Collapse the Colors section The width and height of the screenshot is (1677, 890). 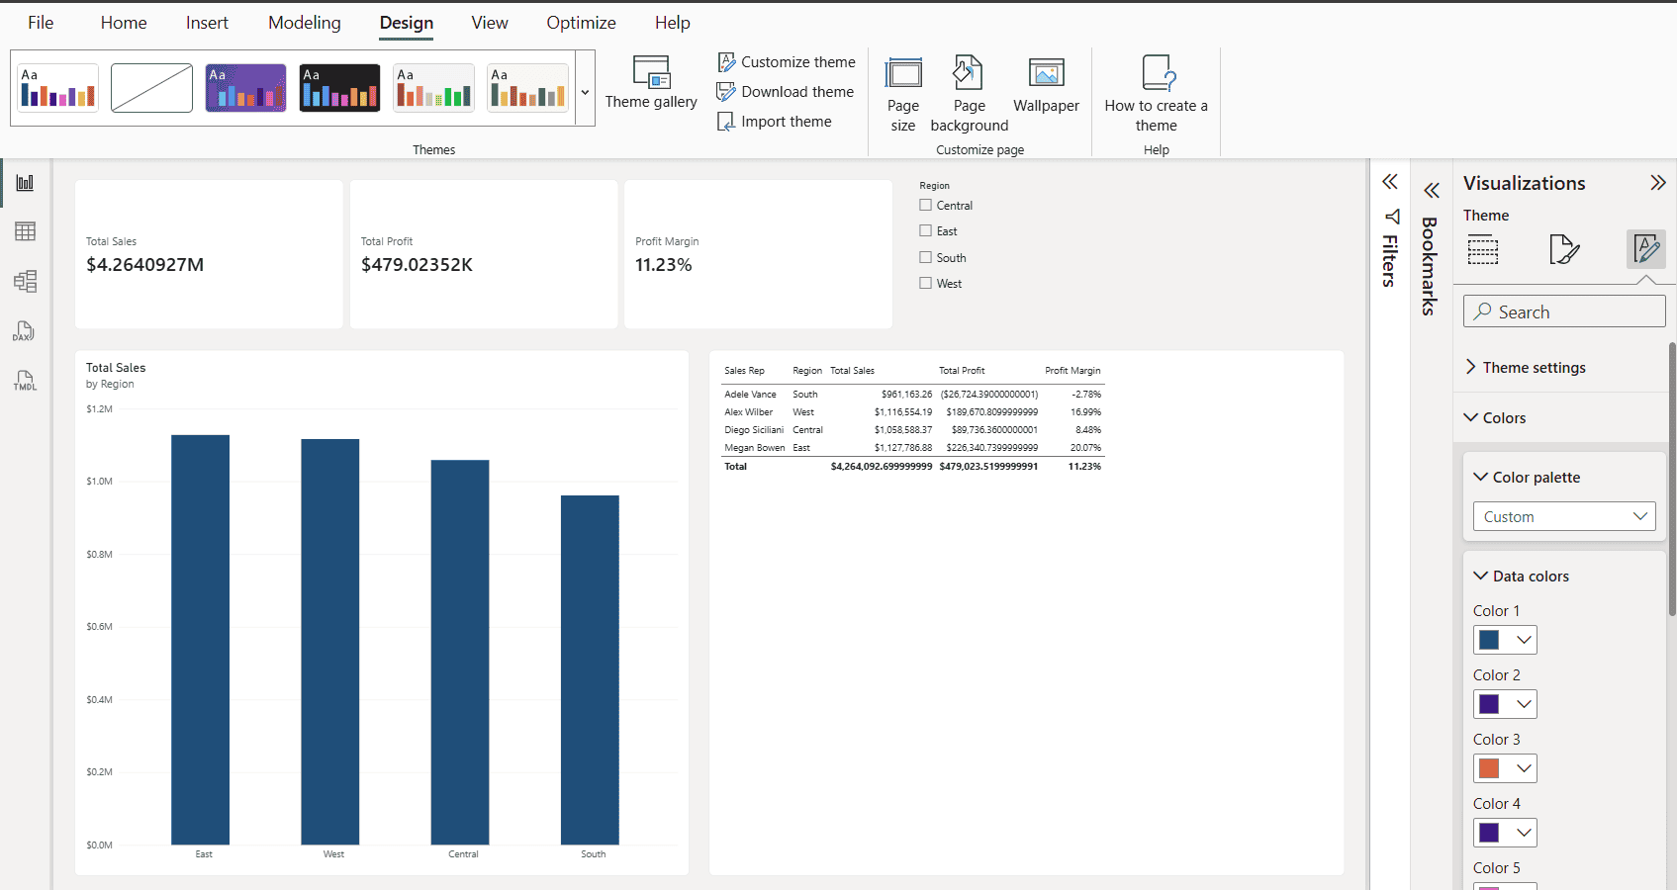pyautogui.click(x=1495, y=417)
